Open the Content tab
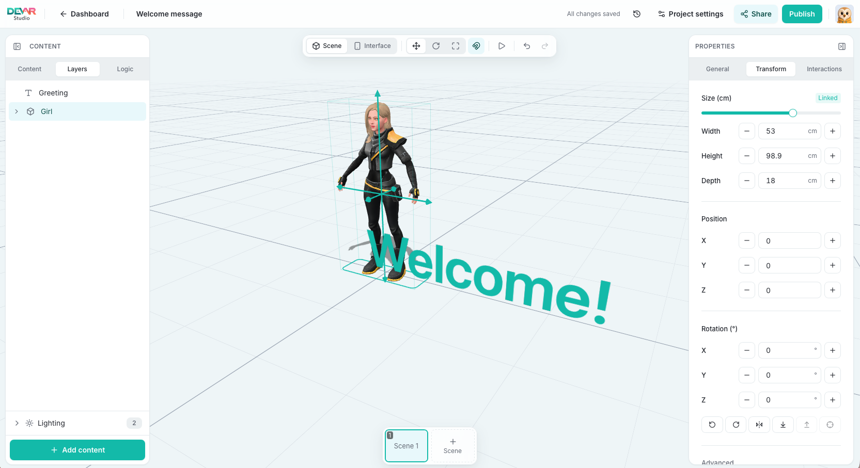The height and width of the screenshot is (468, 860). tap(29, 69)
